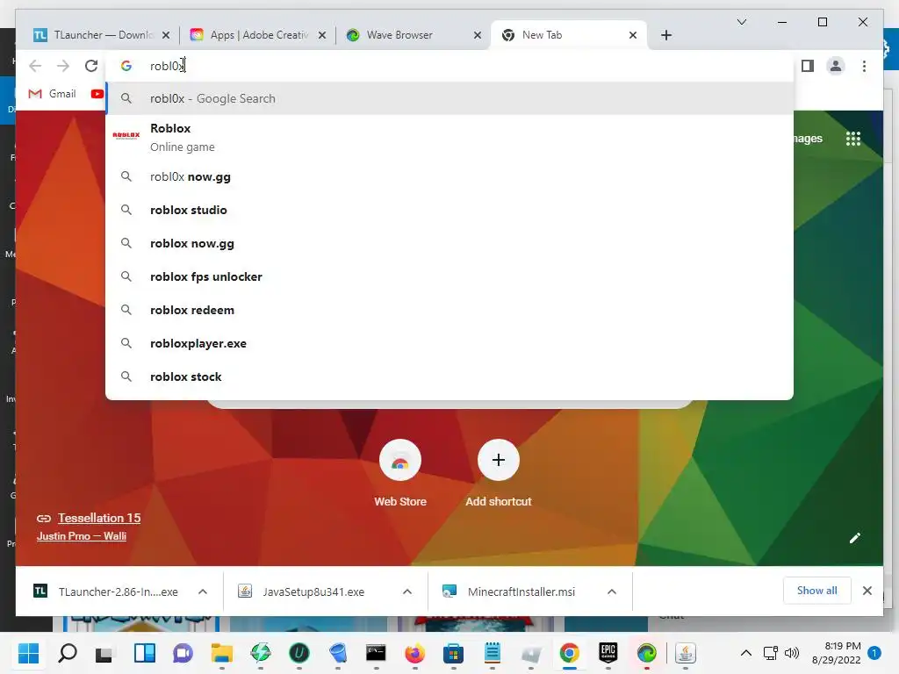The width and height of the screenshot is (899, 674).
Task: Click the address bar text field
Action: [x=449, y=66]
